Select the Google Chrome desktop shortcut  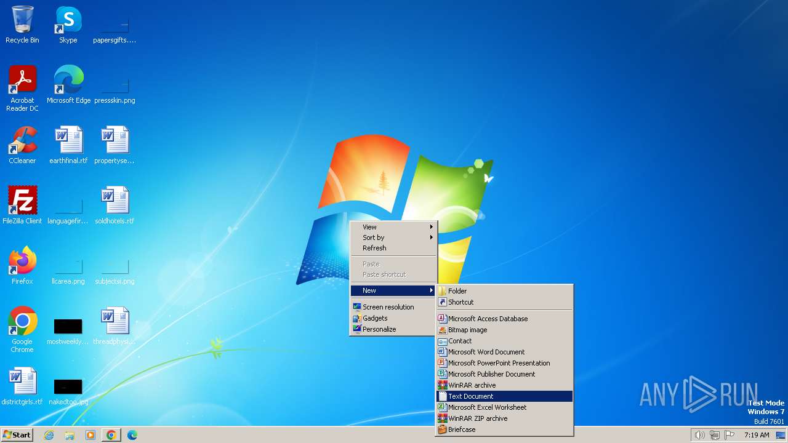point(22,329)
